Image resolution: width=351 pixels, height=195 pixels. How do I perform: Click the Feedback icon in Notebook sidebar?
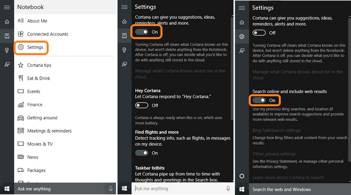click(7, 65)
